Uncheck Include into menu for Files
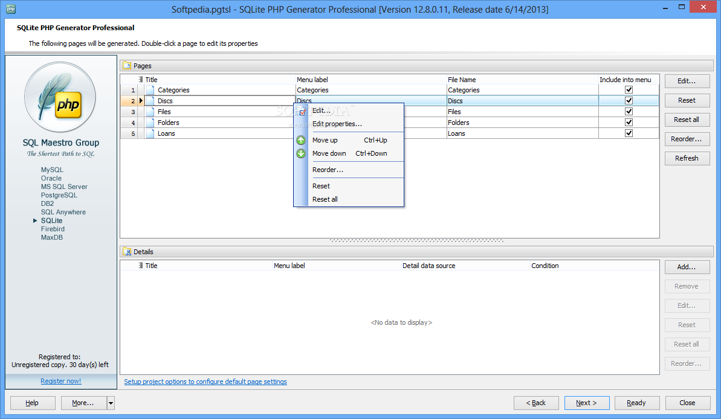 point(629,112)
